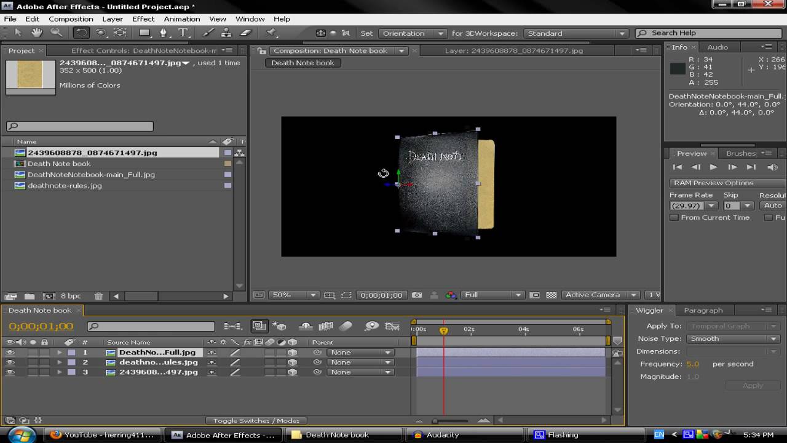Image resolution: width=787 pixels, height=443 pixels.
Task: Select the Hand tool
Action: tap(37, 33)
